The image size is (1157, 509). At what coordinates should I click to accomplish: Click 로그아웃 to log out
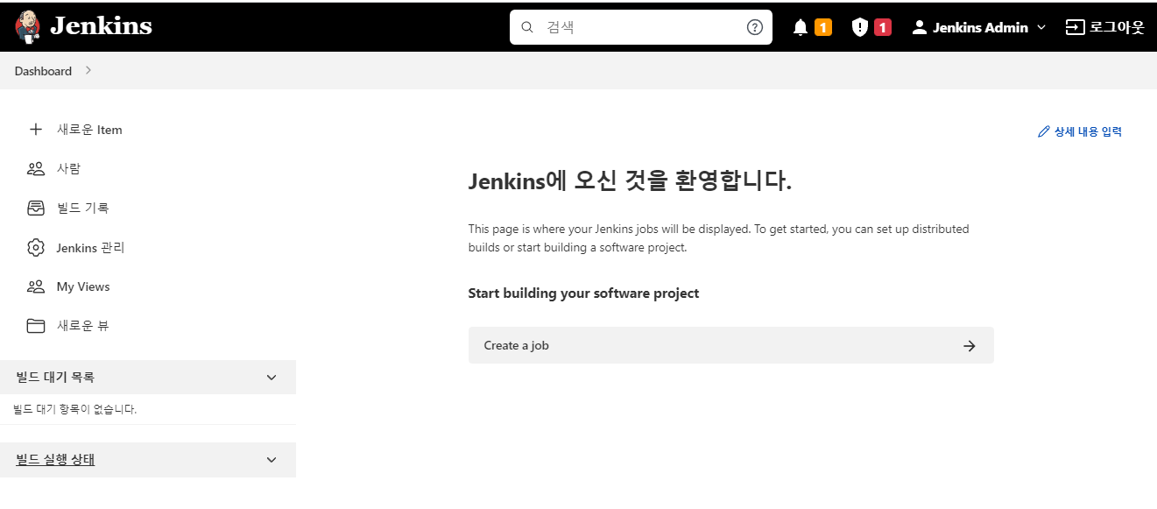click(1117, 27)
